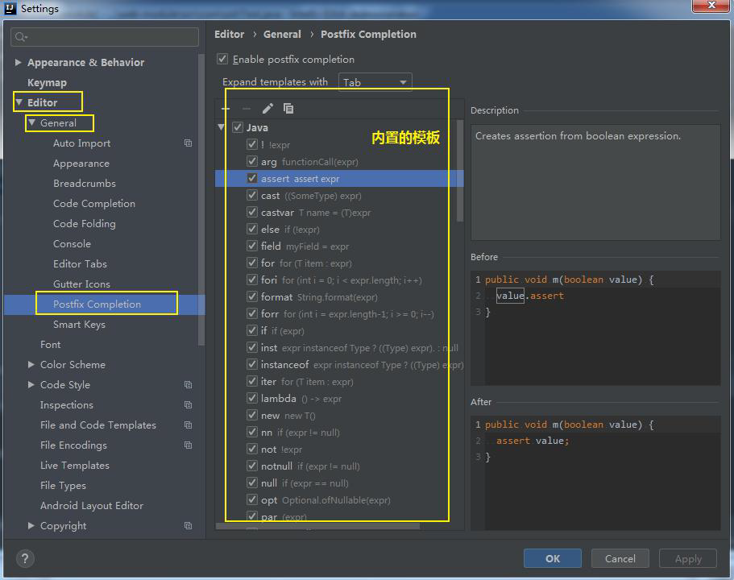The width and height of the screenshot is (734, 580).
Task: Focus the settings search field
Action: [105, 37]
